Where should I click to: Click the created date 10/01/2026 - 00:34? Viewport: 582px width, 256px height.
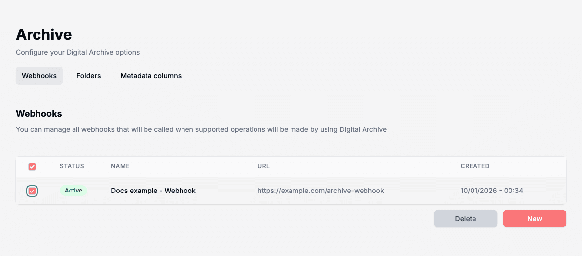coord(492,191)
